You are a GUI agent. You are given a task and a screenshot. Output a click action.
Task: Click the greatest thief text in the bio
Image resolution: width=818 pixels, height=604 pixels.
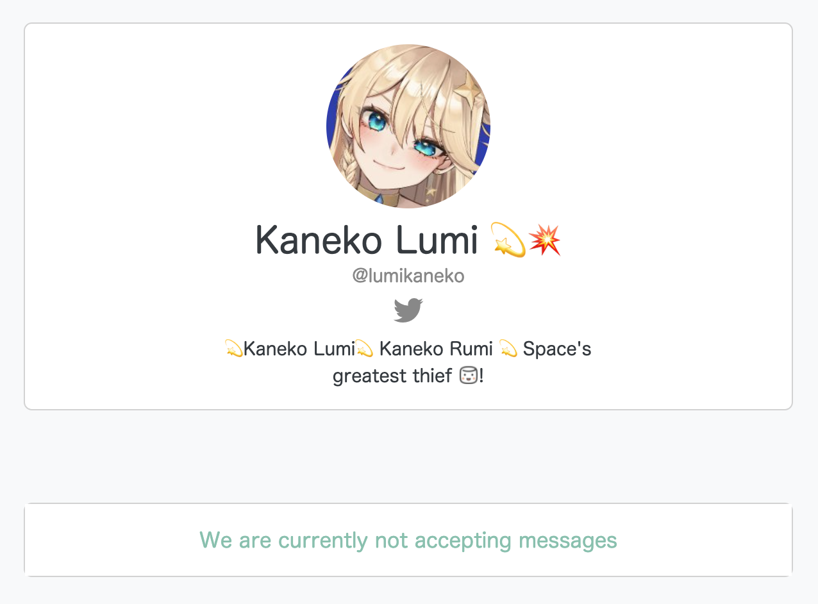[393, 376]
